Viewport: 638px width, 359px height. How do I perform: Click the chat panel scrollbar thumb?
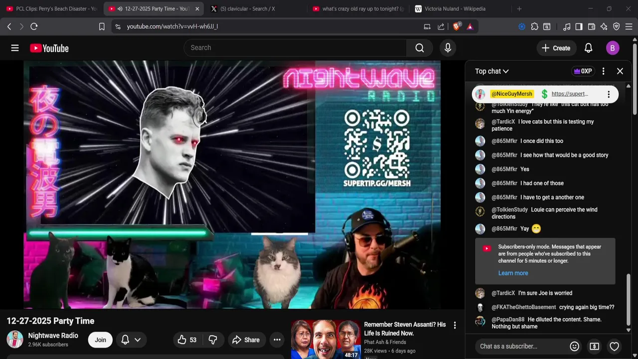point(628,300)
